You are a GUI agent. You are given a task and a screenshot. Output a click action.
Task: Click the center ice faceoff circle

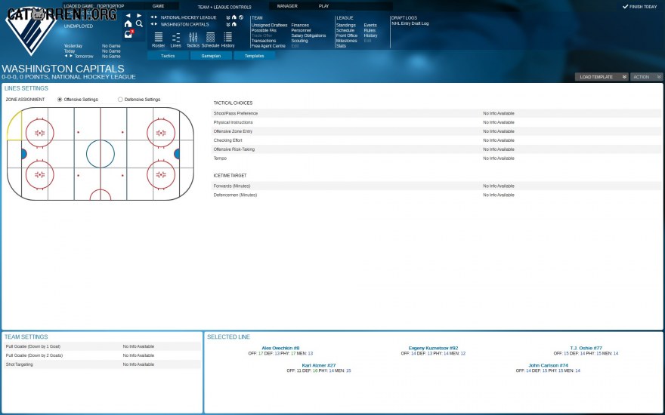click(x=101, y=154)
